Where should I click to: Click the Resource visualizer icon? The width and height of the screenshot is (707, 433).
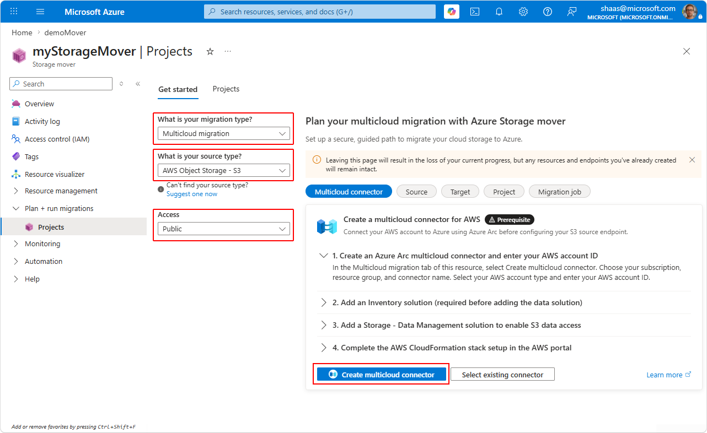click(x=16, y=174)
